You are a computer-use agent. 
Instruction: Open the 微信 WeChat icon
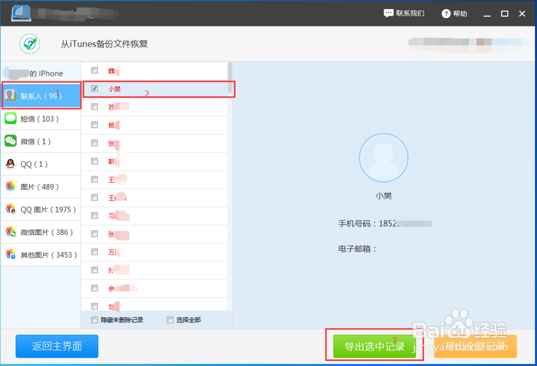coord(11,141)
